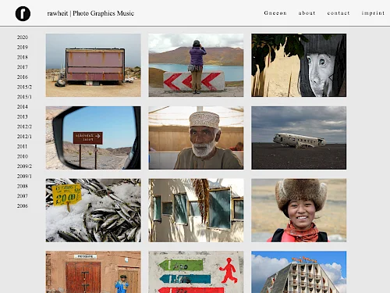Open the 2009/2 gallery
390x293 pixels.
24,166
